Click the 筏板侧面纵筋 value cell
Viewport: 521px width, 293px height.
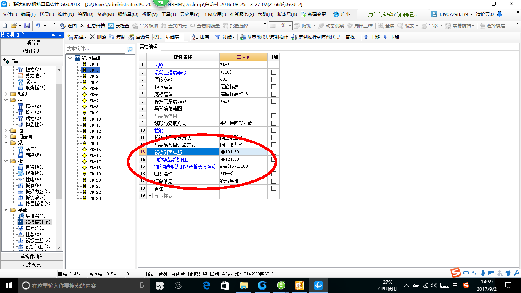(243, 152)
